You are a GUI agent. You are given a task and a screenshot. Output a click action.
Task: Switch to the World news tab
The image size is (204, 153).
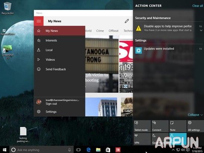[88, 31]
